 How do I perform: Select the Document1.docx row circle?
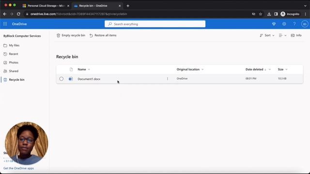tap(62, 79)
